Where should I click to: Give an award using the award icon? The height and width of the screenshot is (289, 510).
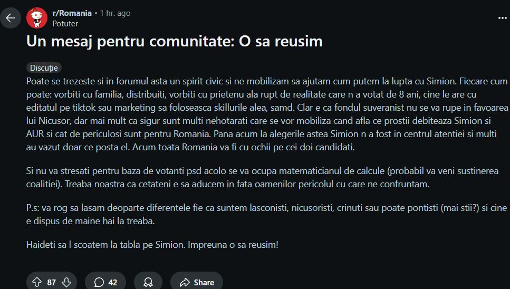pos(148,282)
